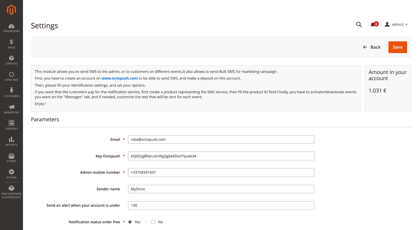The width and height of the screenshot is (419, 230).
Task: Open the Reports menu item
Action: [x=12, y=141]
